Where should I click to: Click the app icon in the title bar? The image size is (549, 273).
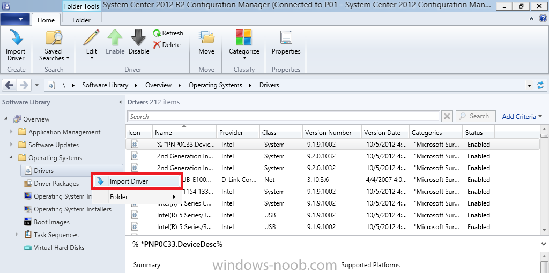point(6,6)
